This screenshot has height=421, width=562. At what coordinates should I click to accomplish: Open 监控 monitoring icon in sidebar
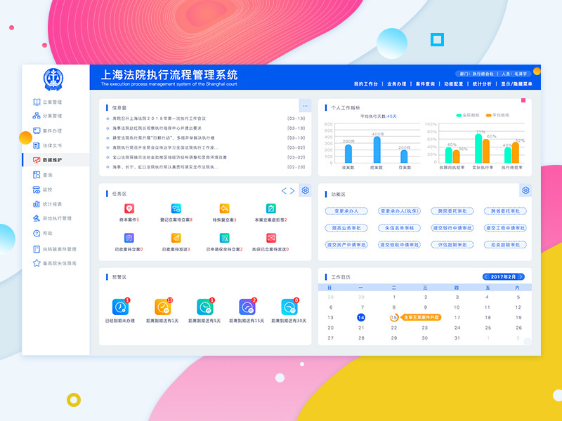pyautogui.click(x=37, y=189)
